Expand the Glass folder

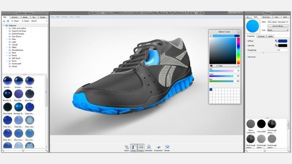7,39
